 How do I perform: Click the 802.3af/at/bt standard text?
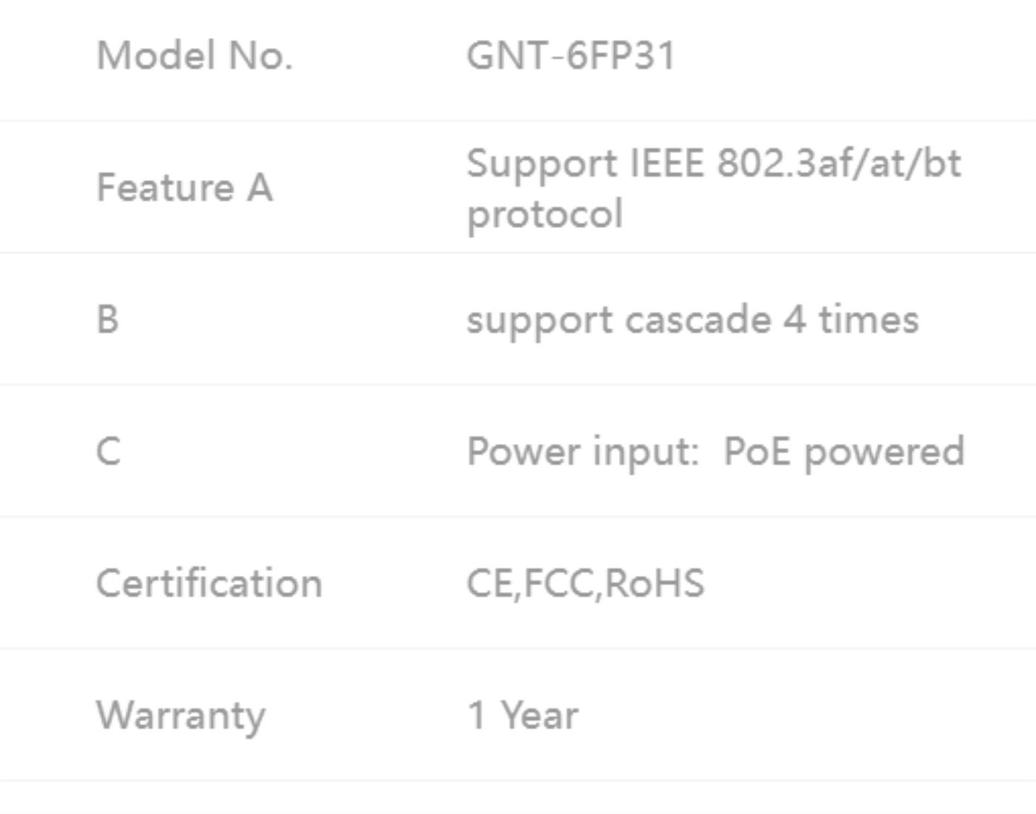(x=839, y=163)
